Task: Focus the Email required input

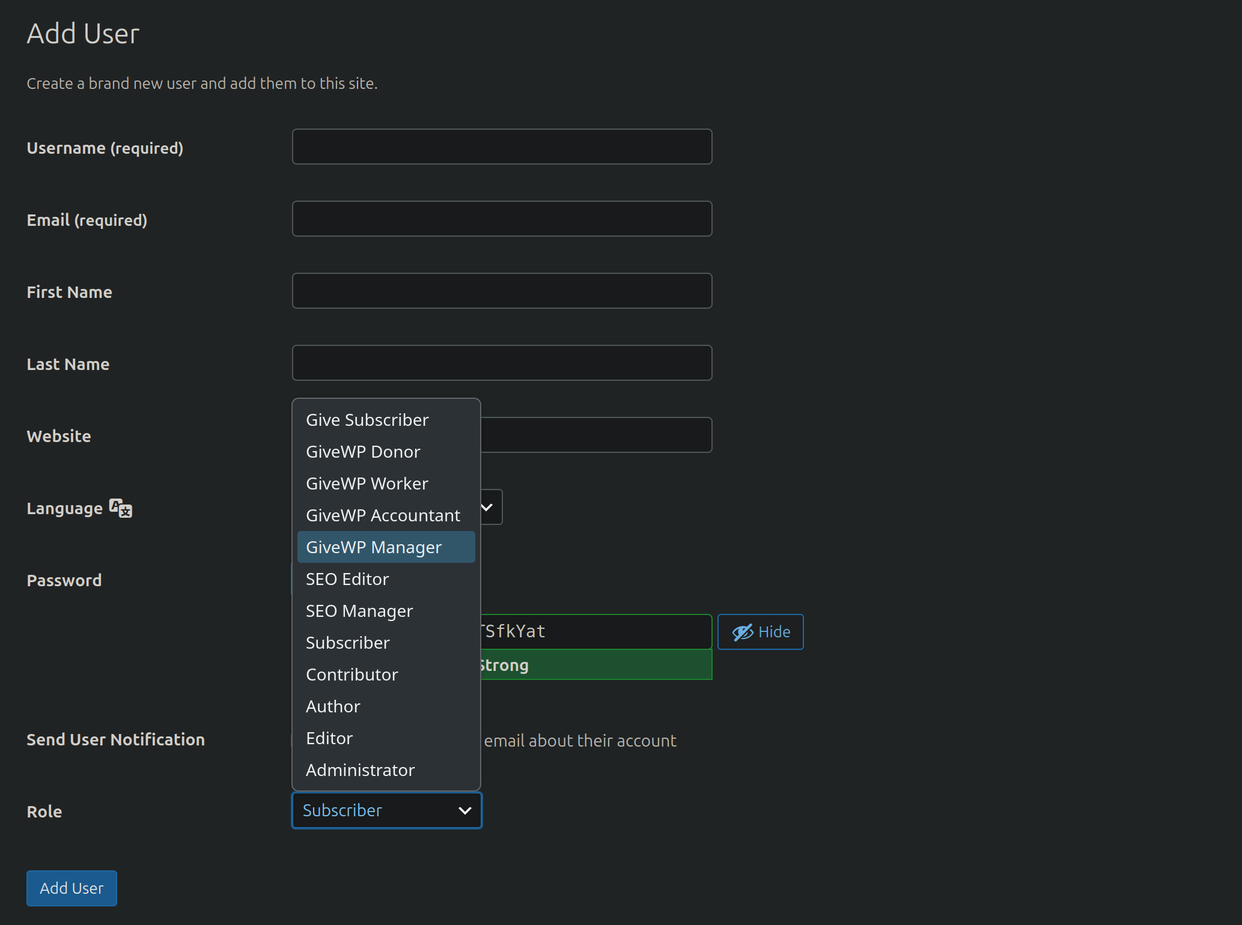Action: 502,218
